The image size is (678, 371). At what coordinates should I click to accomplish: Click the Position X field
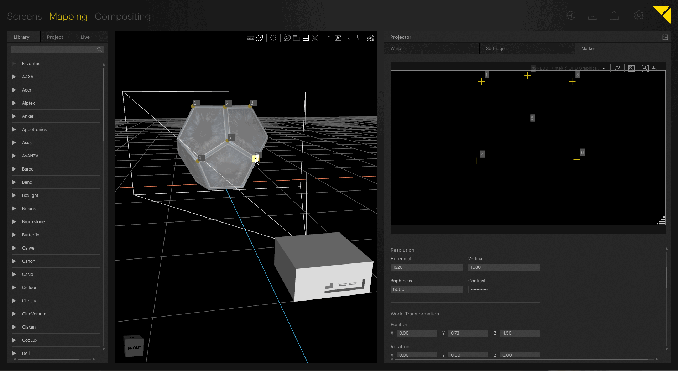tap(416, 333)
